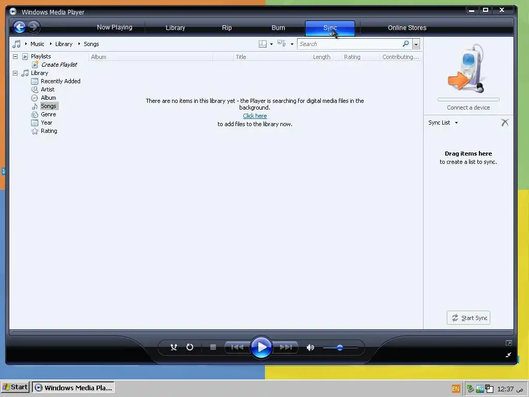Click Music in the breadcrumb
529x397 pixels.
click(x=37, y=44)
